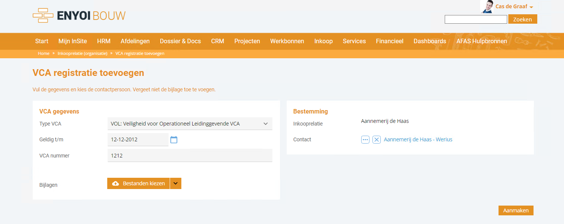Remove the selected contact with X icon
The width and height of the screenshot is (564, 224).
point(377,139)
